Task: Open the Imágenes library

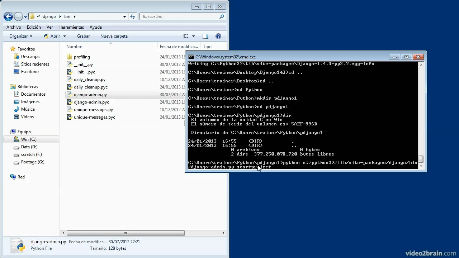Action: (30, 102)
